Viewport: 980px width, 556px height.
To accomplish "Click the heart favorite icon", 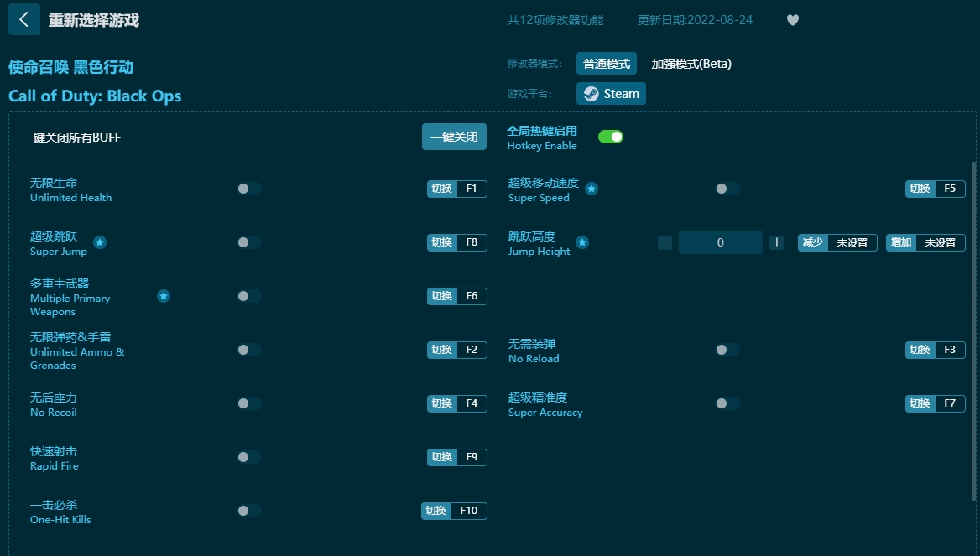I will [x=793, y=20].
